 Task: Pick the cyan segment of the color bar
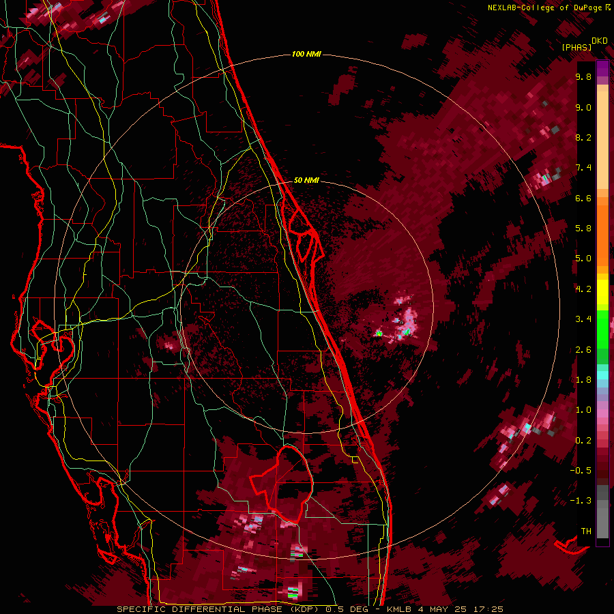tap(602, 375)
